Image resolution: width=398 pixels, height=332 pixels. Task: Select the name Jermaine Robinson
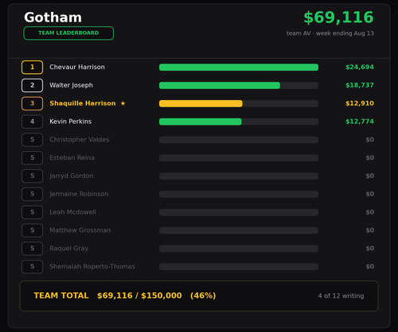79,194
